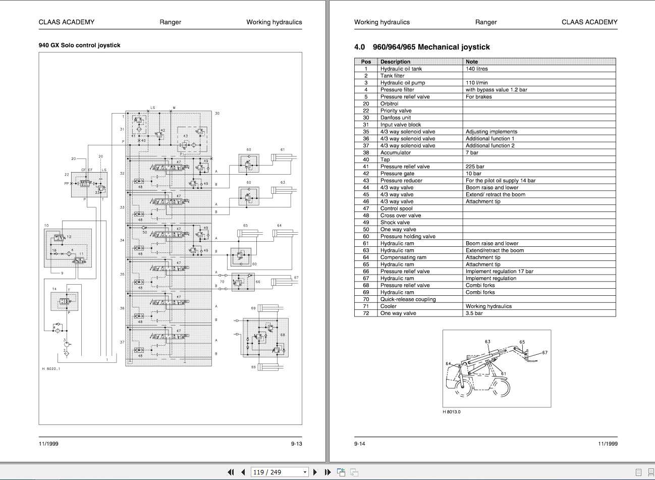Switch to continuous page layout view
This screenshot has width=655, height=480.
tap(650, 472)
